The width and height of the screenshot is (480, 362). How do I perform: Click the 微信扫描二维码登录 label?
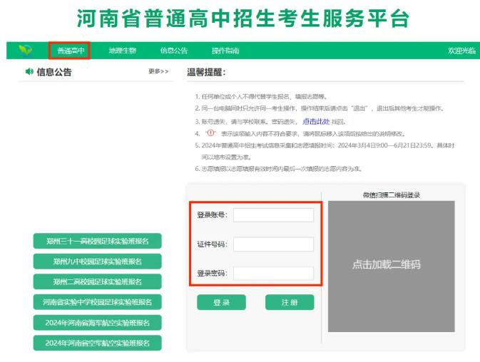coord(392,195)
